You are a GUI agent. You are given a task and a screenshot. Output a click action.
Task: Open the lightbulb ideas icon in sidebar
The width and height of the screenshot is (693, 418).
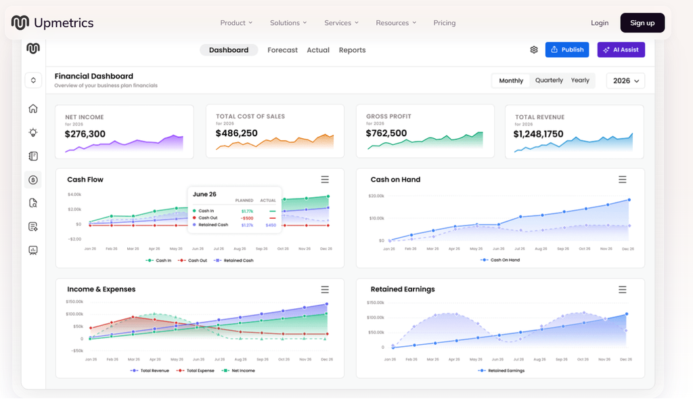33,132
